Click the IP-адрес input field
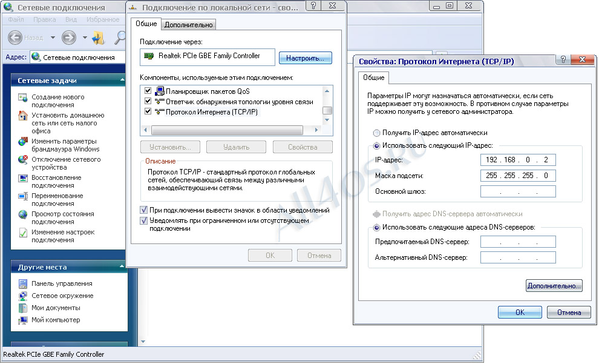The width and height of the screenshot is (599, 364). click(x=518, y=160)
